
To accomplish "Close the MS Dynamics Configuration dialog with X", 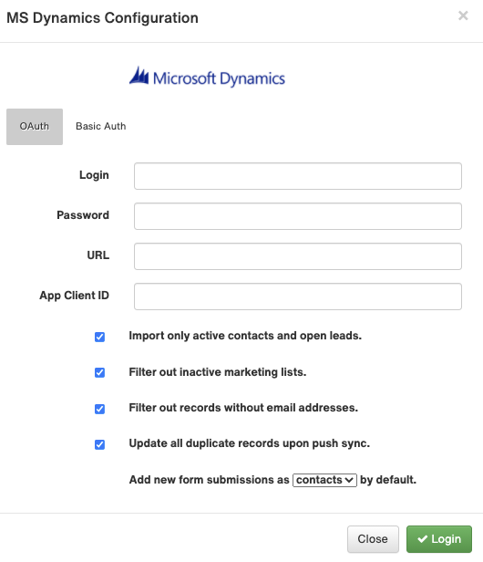I will click(x=463, y=16).
